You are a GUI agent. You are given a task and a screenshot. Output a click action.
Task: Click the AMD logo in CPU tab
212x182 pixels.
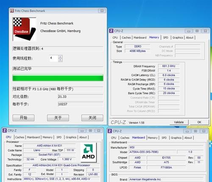pyautogui.click(x=89, y=152)
